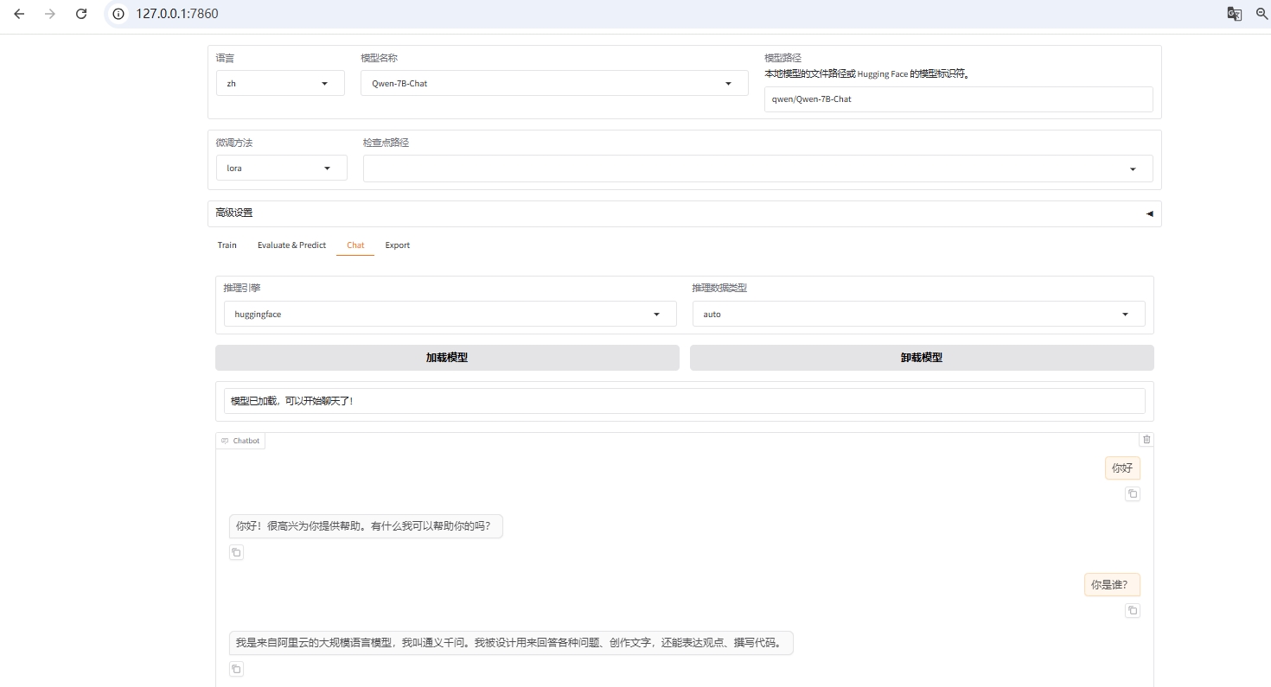1271x687 pixels.
Task: Click the browser zoom magnifier icon
Action: point(1261,14)
